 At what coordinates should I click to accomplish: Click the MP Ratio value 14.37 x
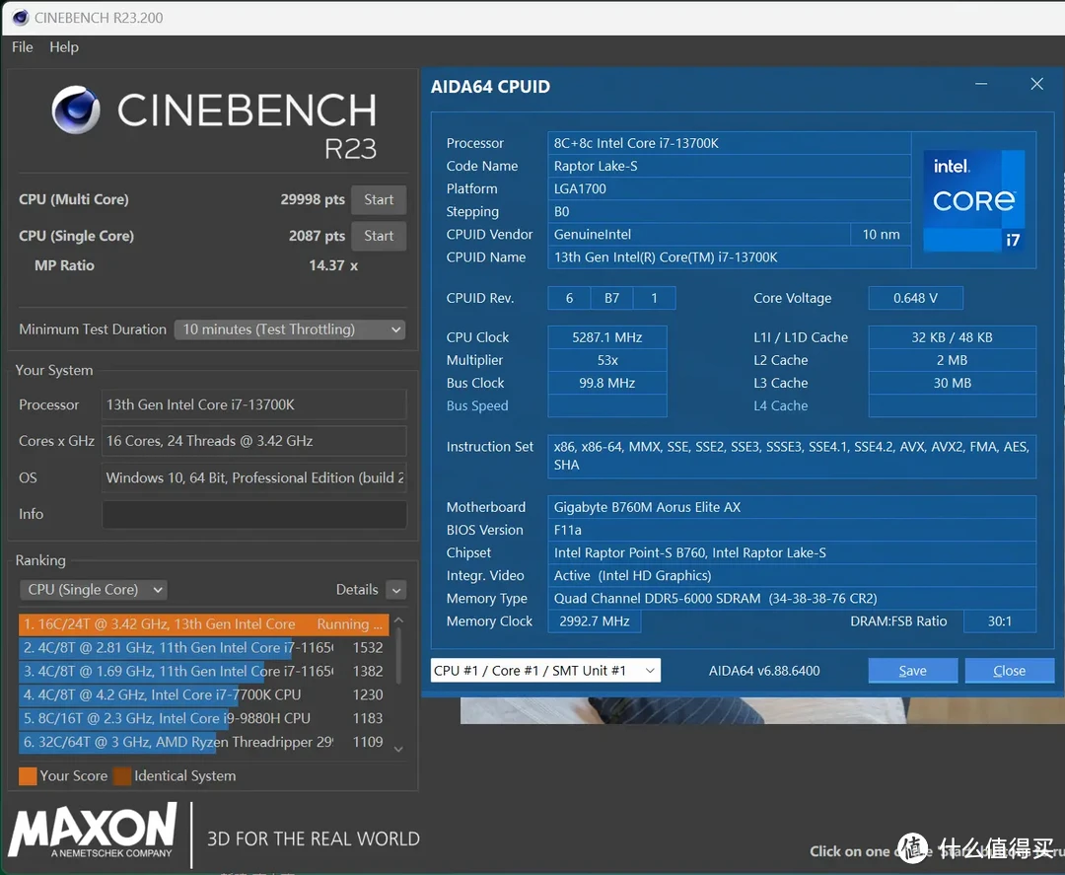[x=333, y=265]
